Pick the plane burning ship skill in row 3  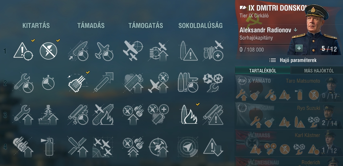pos(103,115)
